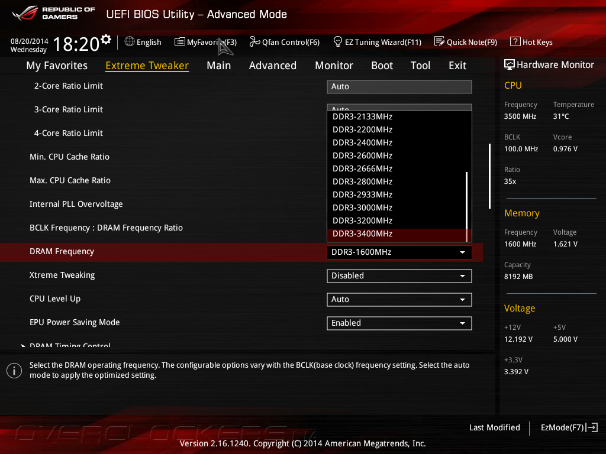
Task: Click the 1.621 V memory voltage value
Action: click(x=565, y=244)
